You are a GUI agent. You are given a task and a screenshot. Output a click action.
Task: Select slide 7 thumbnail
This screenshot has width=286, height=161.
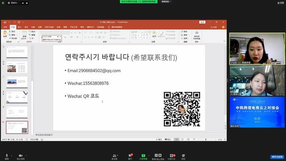coord(17,82)
